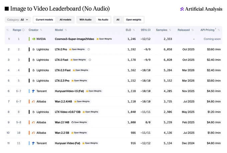Click the info icon beside LTX-2 Pro
Viewport: 227px width, 153px height.
click(89, 49)
